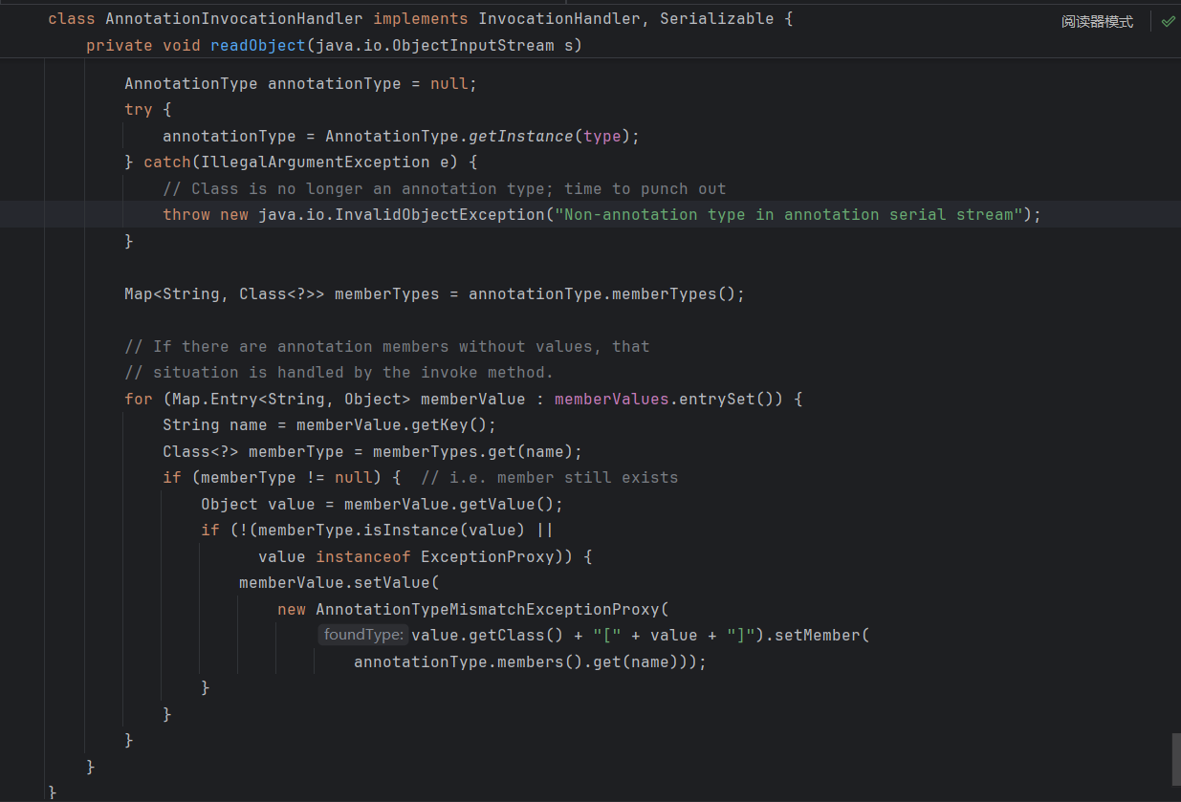Click the foundType parameter inlay hint
This screenshot has height=802, width=1181.
(363, 635)
